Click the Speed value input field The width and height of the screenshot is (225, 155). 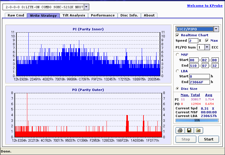193,41
